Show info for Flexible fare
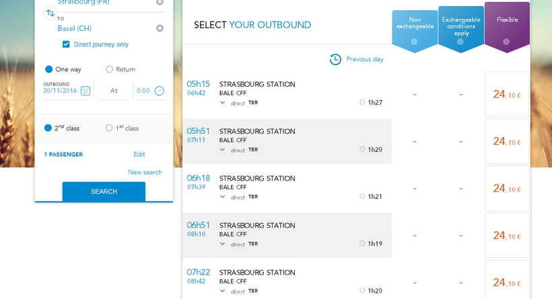 [x=506, y=42]
